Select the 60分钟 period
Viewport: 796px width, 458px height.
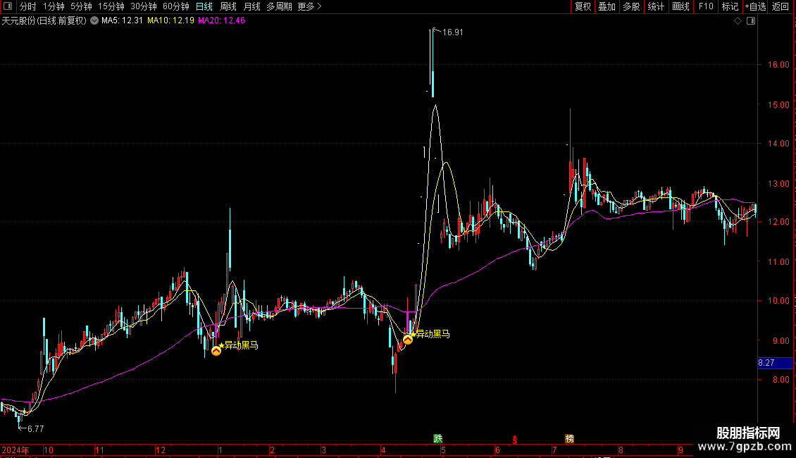tap(176, 6)
